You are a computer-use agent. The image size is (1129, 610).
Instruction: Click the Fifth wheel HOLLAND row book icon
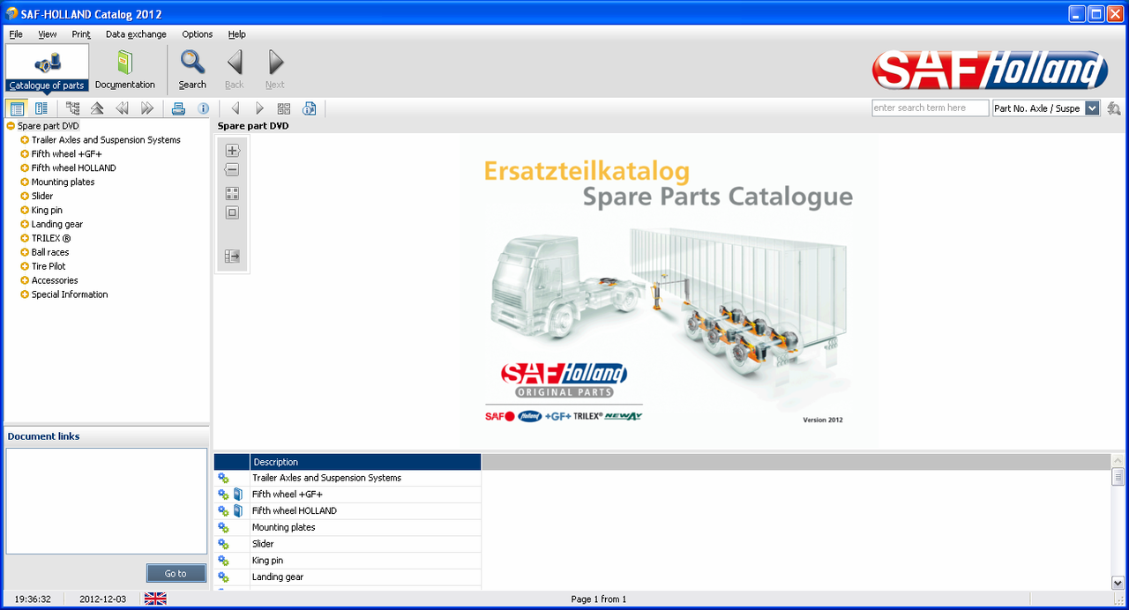coord(237,511)
